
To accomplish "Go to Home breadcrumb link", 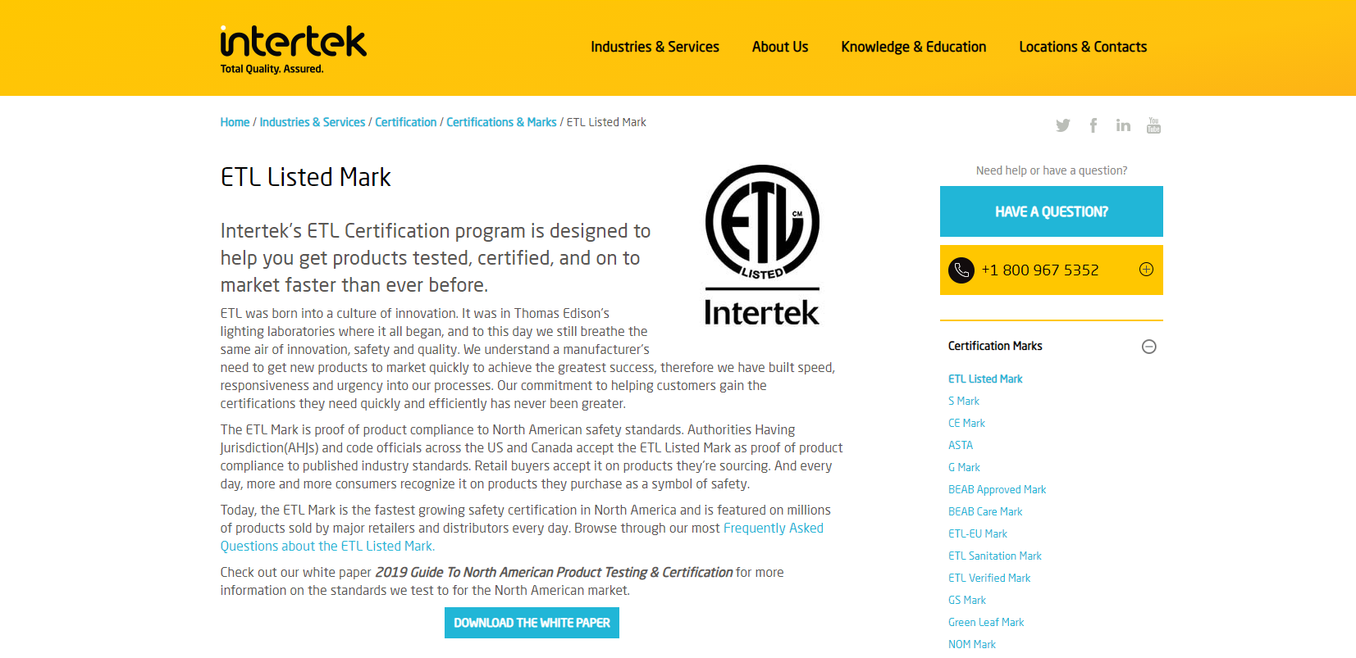I will tap(235, 122).
